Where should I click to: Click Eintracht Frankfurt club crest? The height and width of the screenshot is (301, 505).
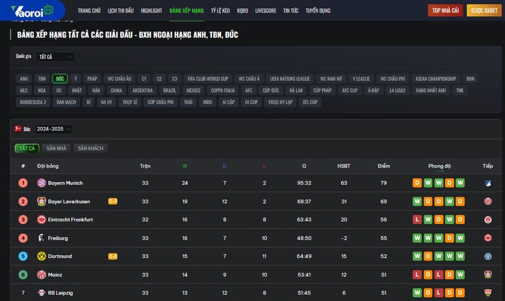(41, 219)
